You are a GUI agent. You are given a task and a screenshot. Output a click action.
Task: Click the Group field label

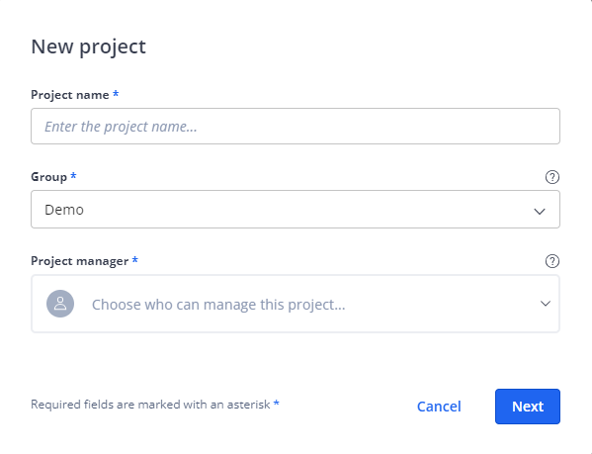(x=48, y=177)
